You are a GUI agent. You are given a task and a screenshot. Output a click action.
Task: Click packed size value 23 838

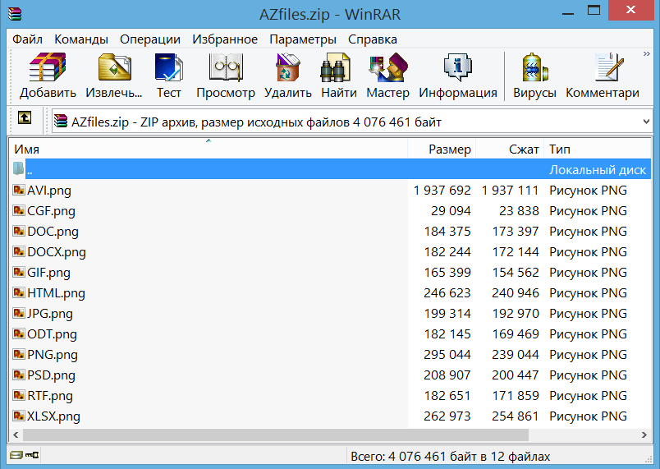519,210
